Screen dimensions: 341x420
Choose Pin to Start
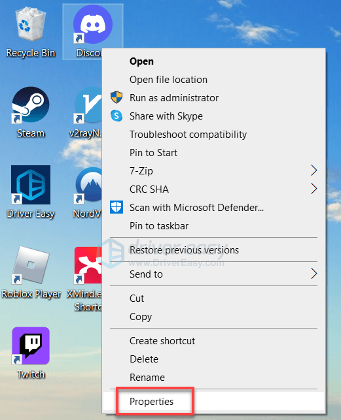[x=214, y=153]
